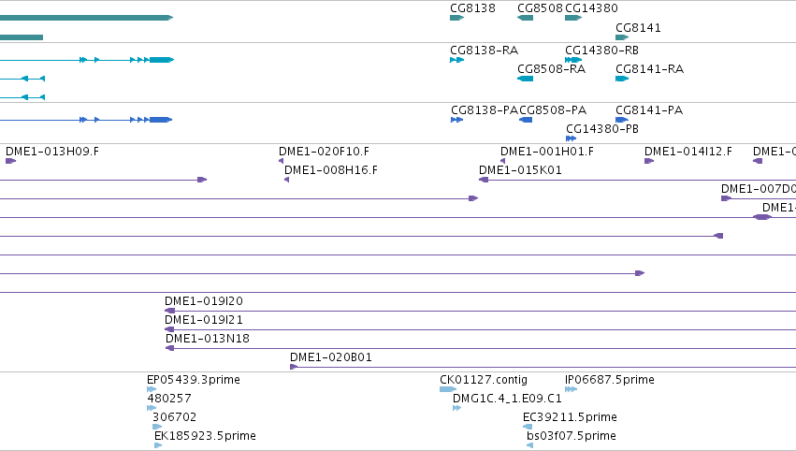The image size is (796, 451).
Task: Click the CK01127.contig label
Action: [484, 380]
